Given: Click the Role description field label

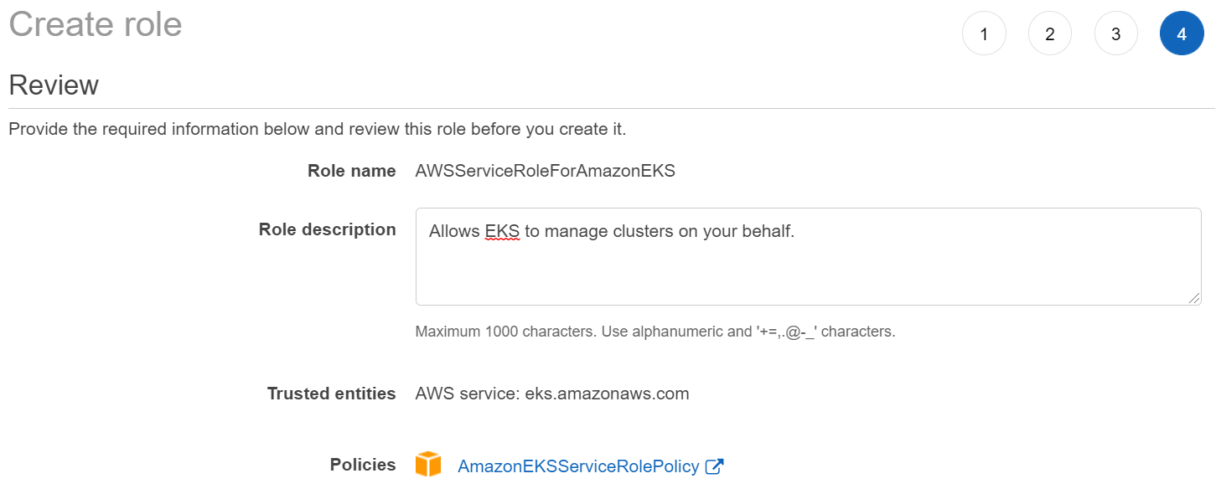Looking at the screenshot, I should (x=327, y=230).
